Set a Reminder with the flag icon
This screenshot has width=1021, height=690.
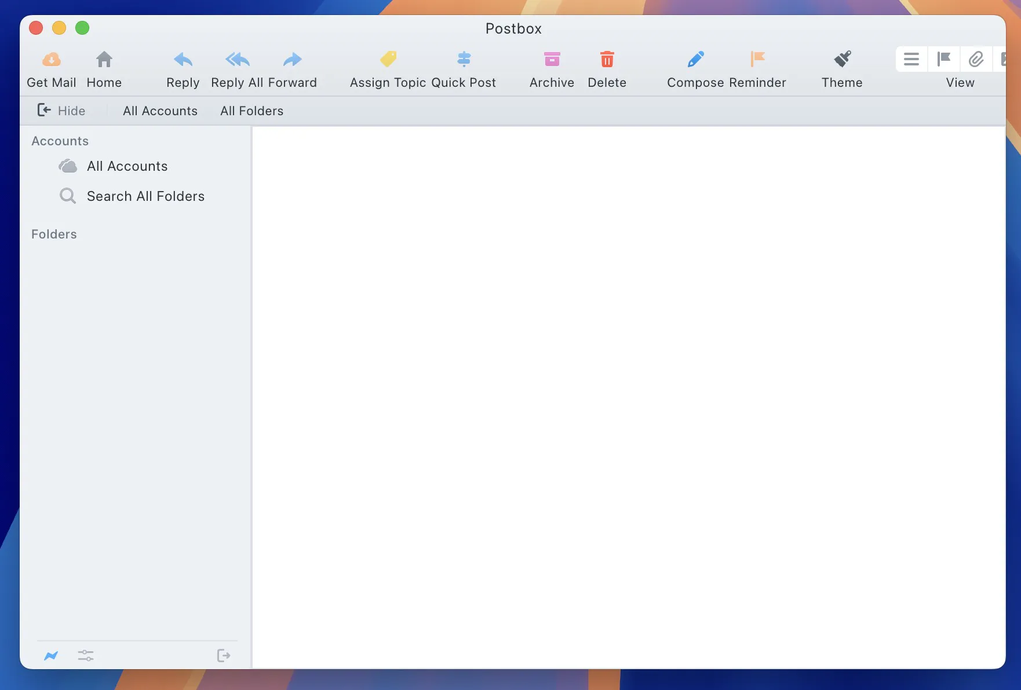click(x=758, y=59)
